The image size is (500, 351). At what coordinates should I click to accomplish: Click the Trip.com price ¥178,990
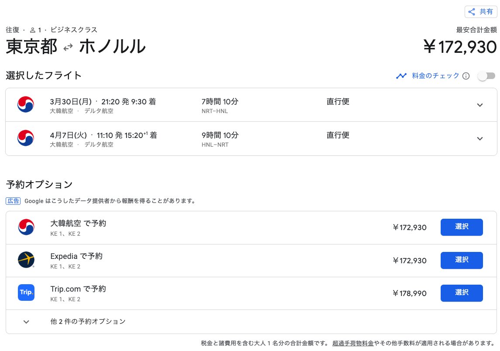[x=409, y=293]
